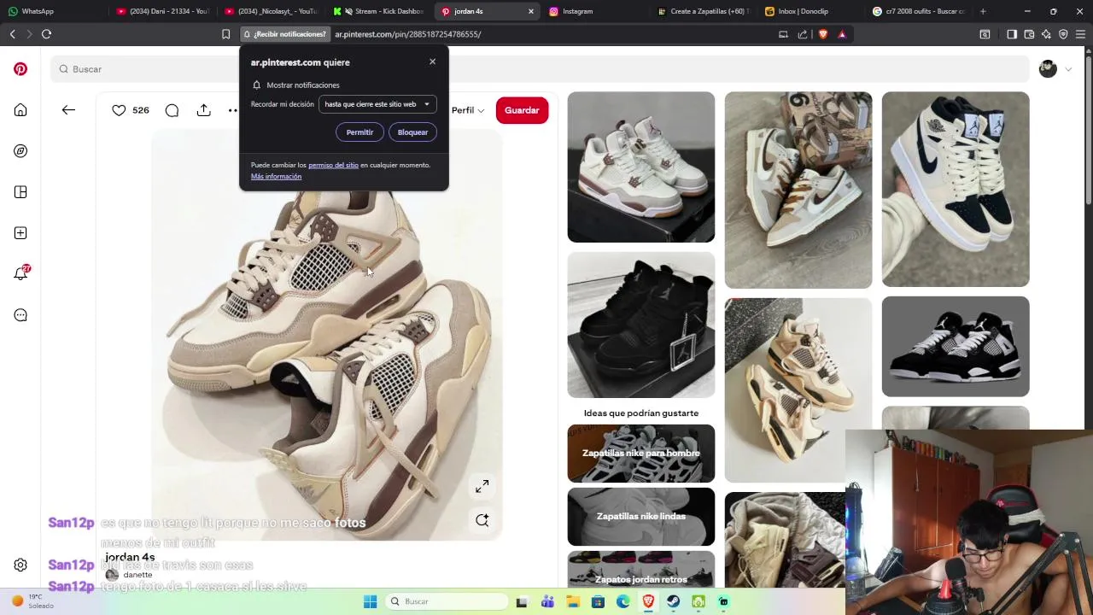Open the 'Zapatillas nike lindas' idea card

tap(641, 517)
